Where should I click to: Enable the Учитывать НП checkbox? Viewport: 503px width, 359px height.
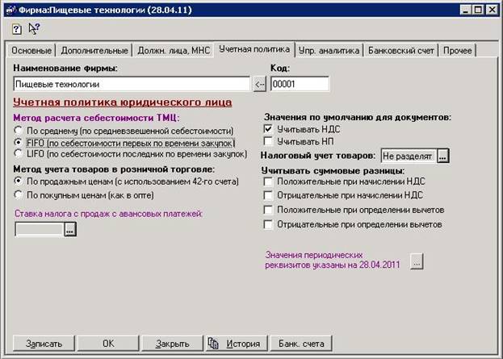click(269, 141)
